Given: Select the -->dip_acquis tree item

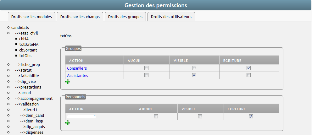Looking at the screenshot, I should 32,127.
